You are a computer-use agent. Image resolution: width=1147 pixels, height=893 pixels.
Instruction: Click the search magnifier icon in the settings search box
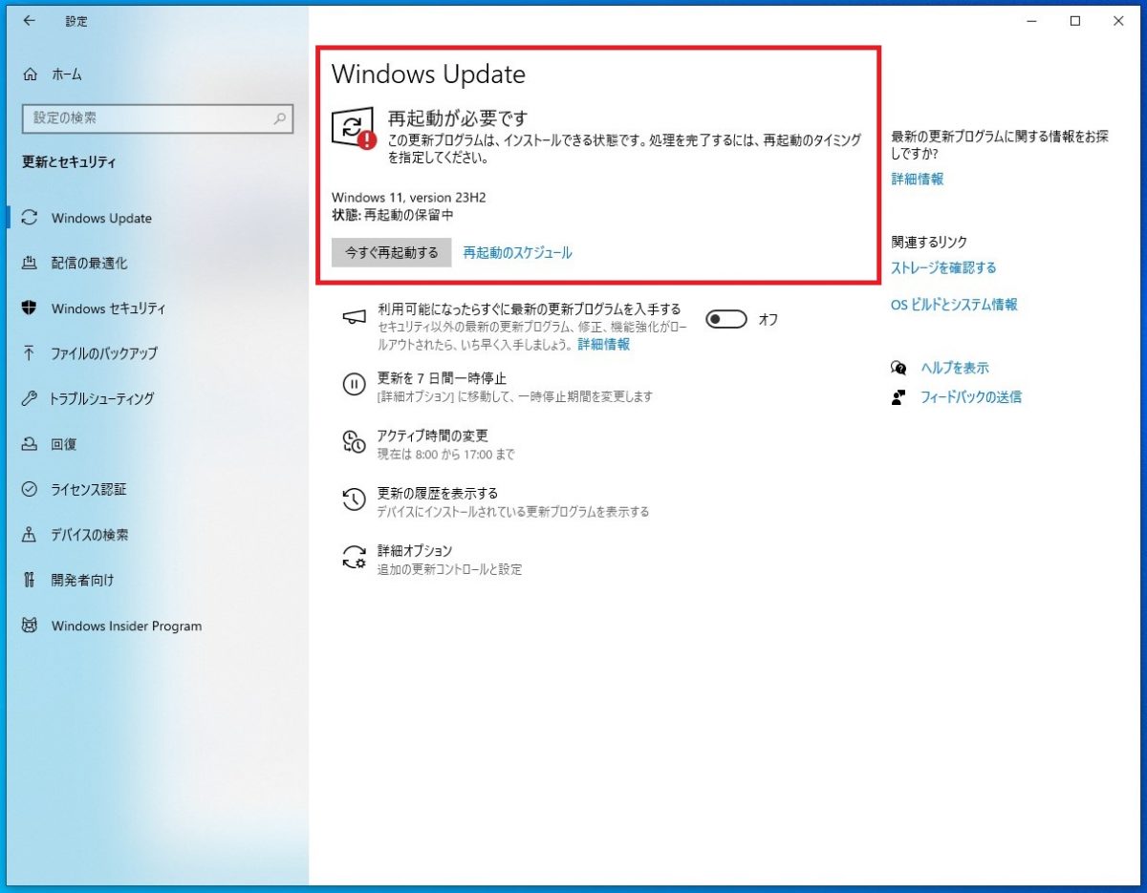pyautogui.click(x=279, y=118)
